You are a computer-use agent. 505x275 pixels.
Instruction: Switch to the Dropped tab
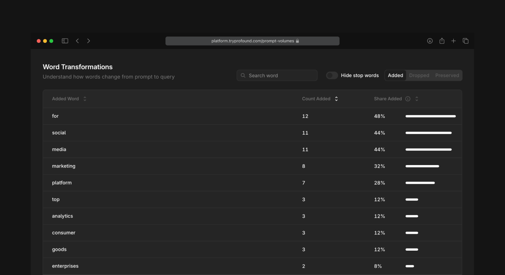click(x=419, y=75)
